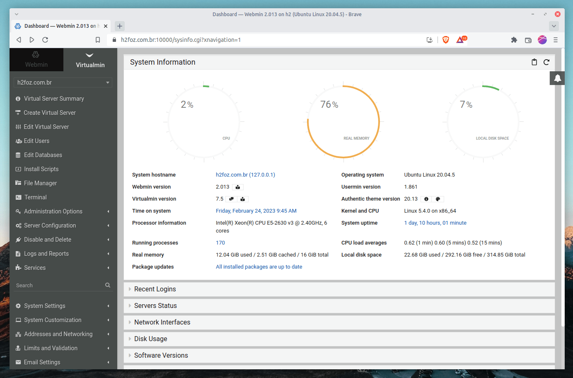
Task: Open the tab list dropdown arrow
Action: [x=554, y=26]
